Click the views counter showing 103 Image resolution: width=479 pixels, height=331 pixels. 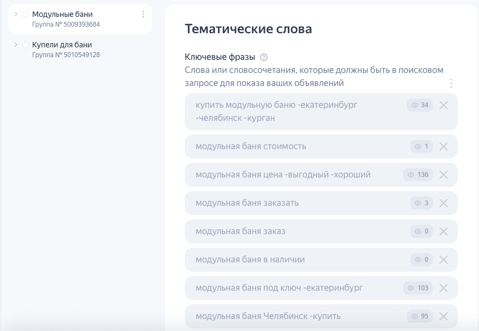tap(418, 288)
